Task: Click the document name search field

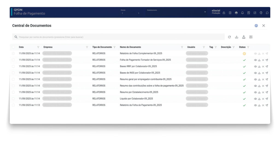Action: point(118,37)
